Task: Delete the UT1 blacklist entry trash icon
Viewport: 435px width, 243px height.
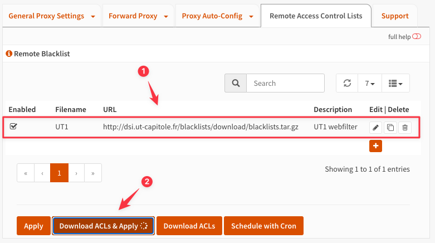Action: (x=405, y=128)
